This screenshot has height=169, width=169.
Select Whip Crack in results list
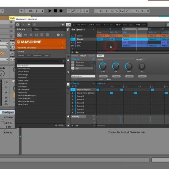(41, 104)
